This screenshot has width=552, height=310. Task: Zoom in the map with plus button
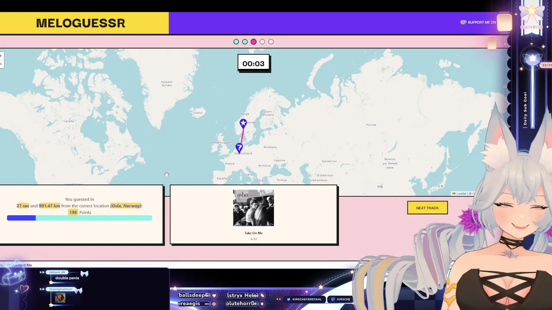coord(1,56)
